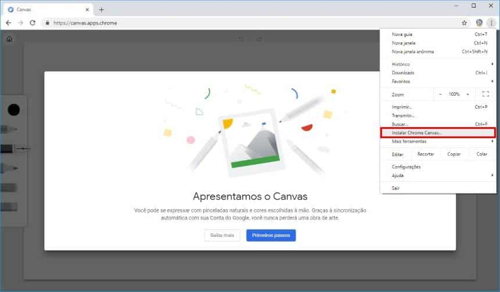
Task: Click the Primeiros passos button
Action: coord(271,235)
